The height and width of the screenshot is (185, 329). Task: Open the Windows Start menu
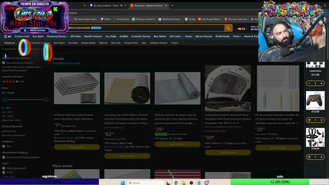[x=123, y=183]
